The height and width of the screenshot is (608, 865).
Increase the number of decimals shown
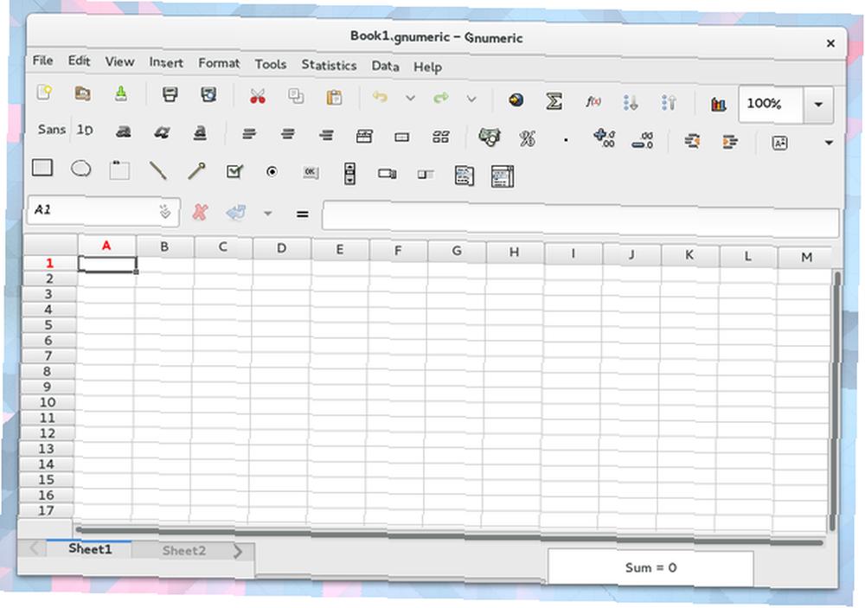[604, 138]
